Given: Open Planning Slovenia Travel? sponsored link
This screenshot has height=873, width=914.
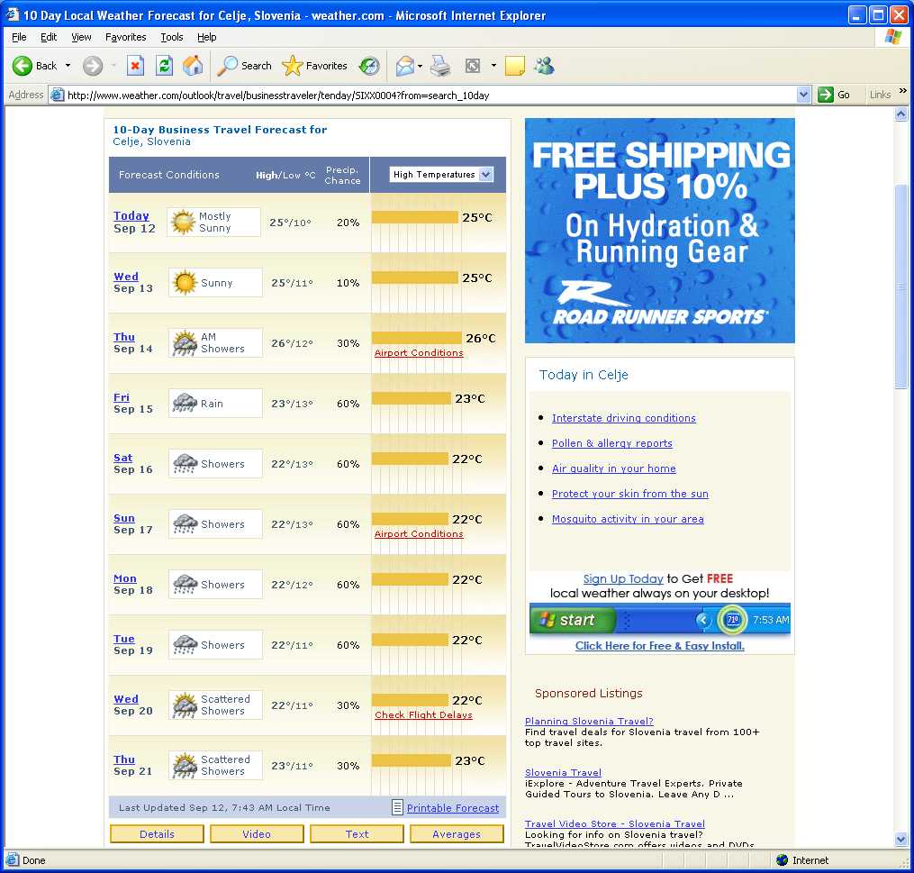Looking at the screenshot, I should coord(589,722).
